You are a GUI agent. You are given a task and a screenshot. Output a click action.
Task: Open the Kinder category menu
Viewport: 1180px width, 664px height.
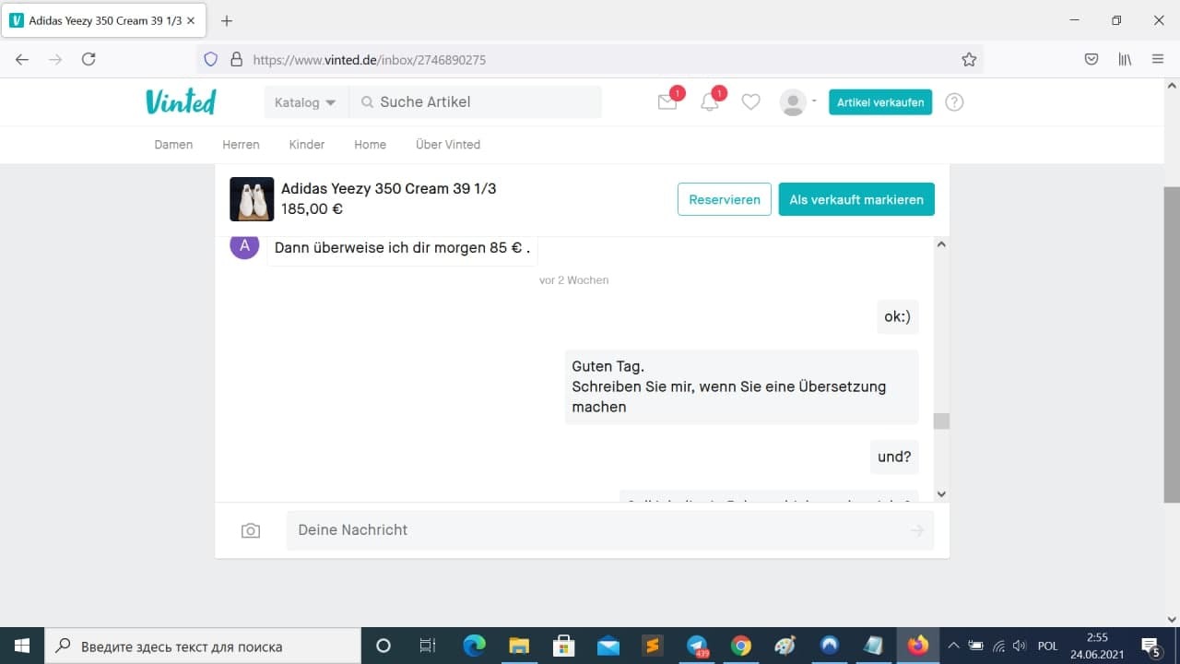pos(307,145)
